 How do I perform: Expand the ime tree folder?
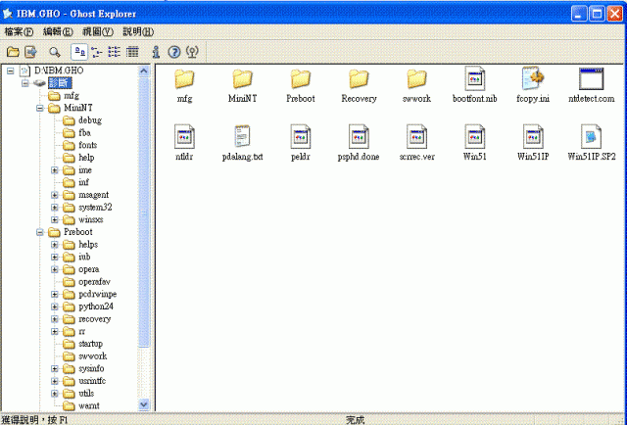55,170
